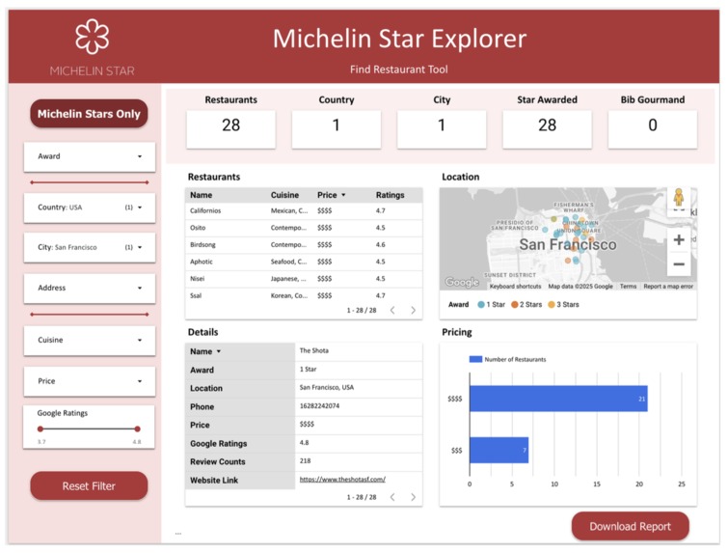Click the Google logo on the map
The width and height of the screenshot is (728, 553).
coord(462,282)
